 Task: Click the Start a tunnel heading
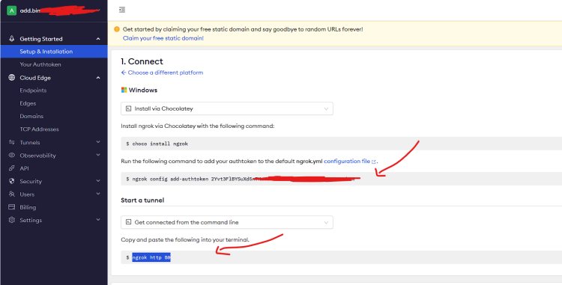click(142, 200)
